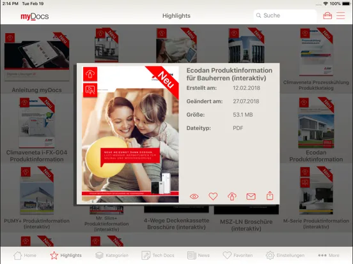
Task: Open Anleitung myDocs thumbnail
Action: click(x=37, y=57)
